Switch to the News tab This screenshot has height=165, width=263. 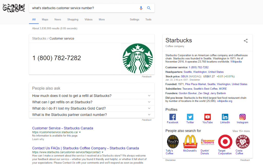(58, 19)
